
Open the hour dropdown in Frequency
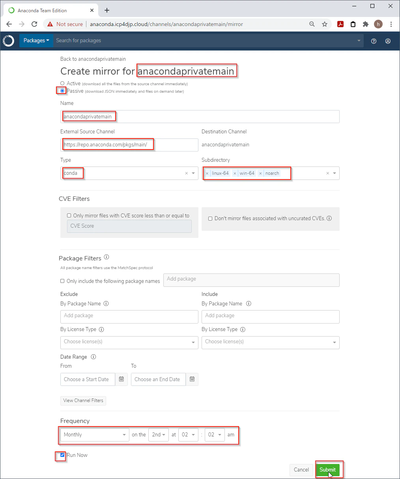(188, 435)
